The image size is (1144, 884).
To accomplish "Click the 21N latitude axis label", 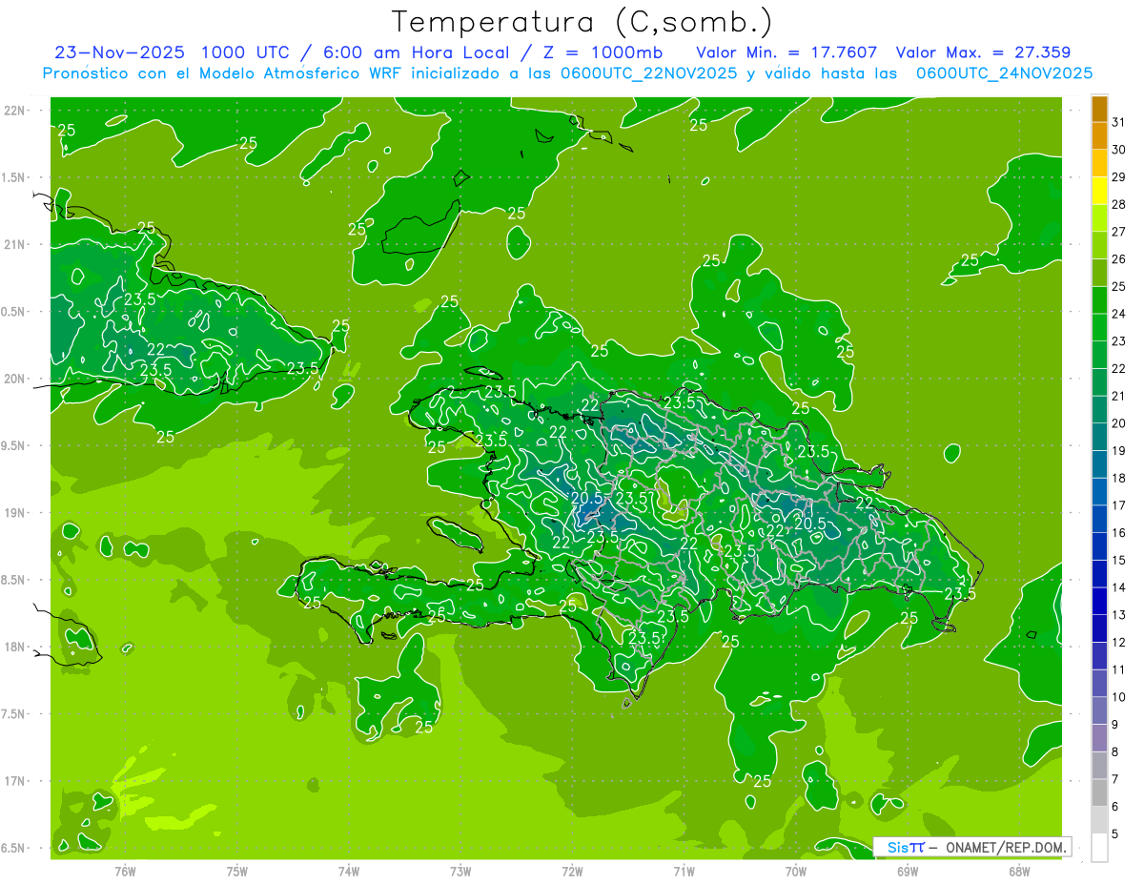I will click(x=16, y=245).
